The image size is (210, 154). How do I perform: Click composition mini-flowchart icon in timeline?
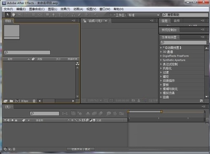click(65, 113)
